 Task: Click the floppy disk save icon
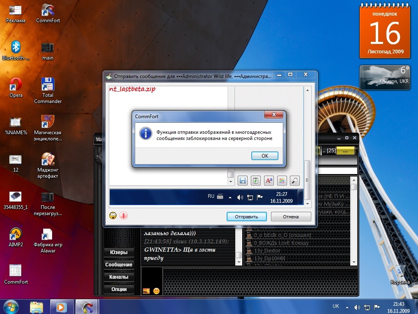(242, 180)
